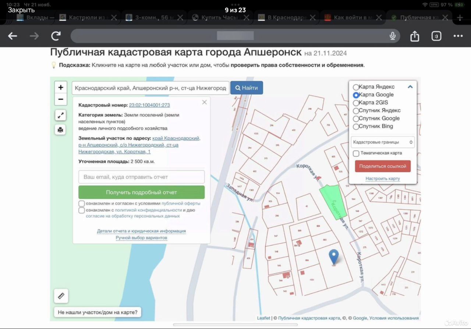This screenshot has width=471, height=329.
Task: Open the ruler measurement tool
Action: tap(61, 296)
